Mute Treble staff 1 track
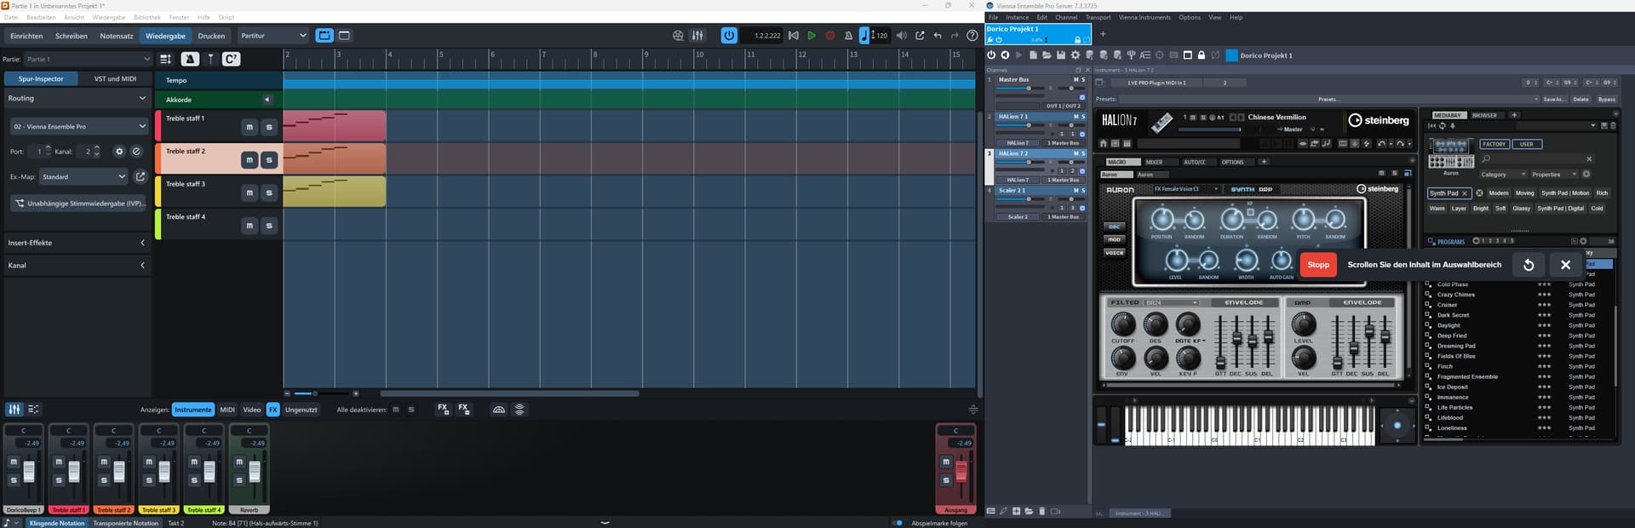The height and width of the screenshot is (528, 1635). [x=250, y=127]
